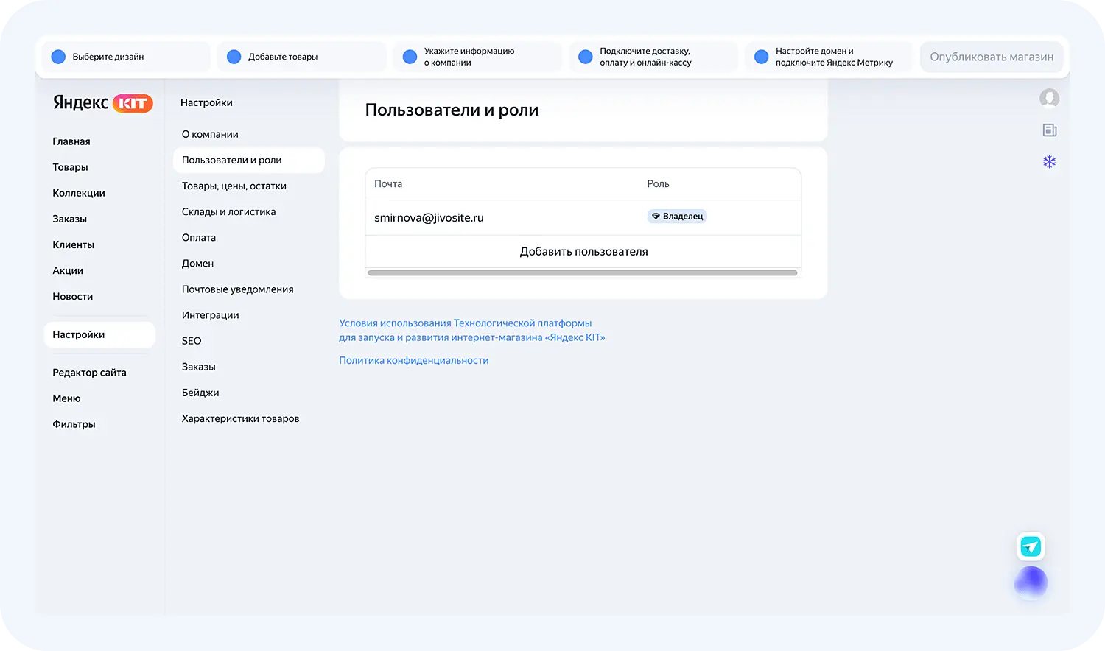Click the 'Опубликовать магазин' button
The image size is (1105, 651).
tap(992, 57)
